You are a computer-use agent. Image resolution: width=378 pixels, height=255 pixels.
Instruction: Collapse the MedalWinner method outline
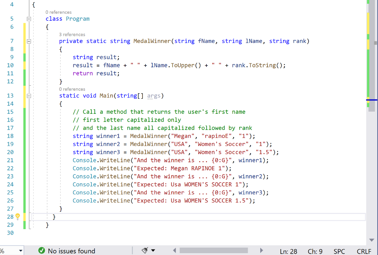[29, 41]
